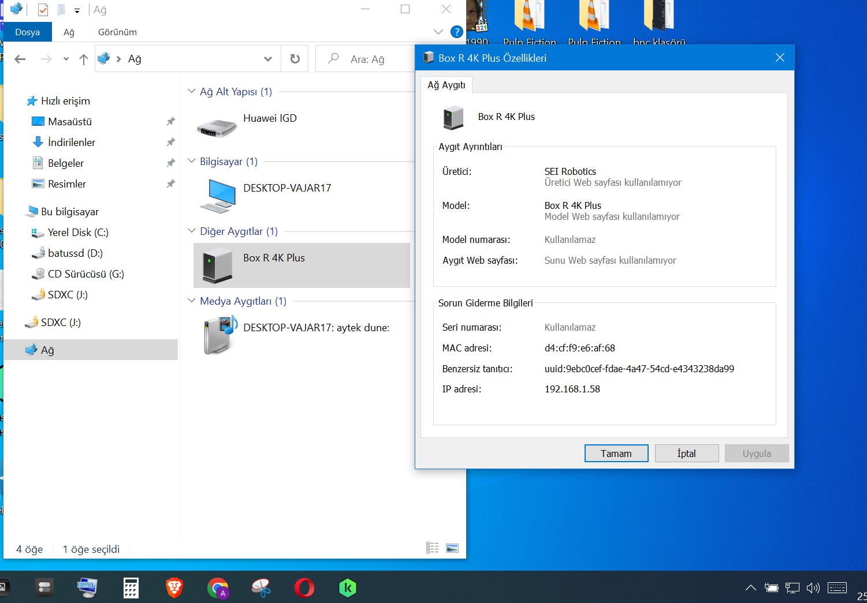Go back with the back arrow
Image resolution: width=867 pixels, height=603 pixels.
[20, 59]
